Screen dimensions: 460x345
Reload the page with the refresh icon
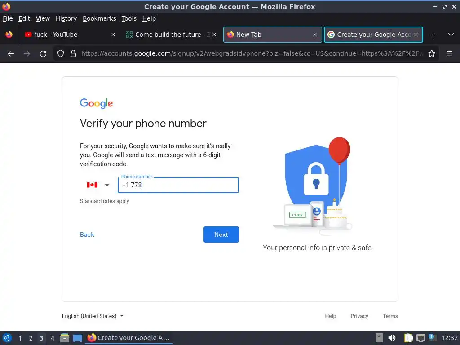[43, 54]
